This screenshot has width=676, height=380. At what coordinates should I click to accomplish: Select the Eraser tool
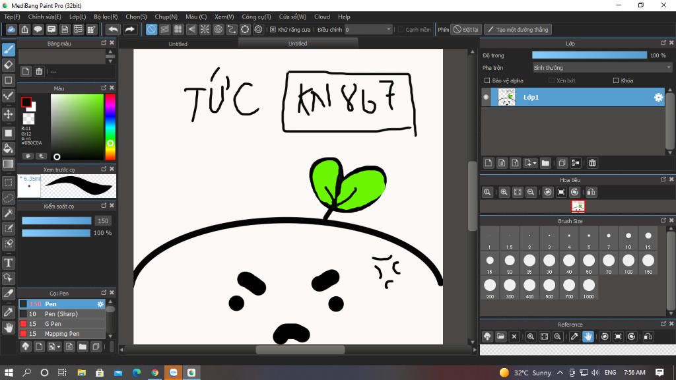click(x=8, y=65)
